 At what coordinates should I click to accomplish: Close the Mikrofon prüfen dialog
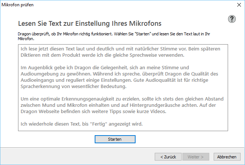coord(239,5)
